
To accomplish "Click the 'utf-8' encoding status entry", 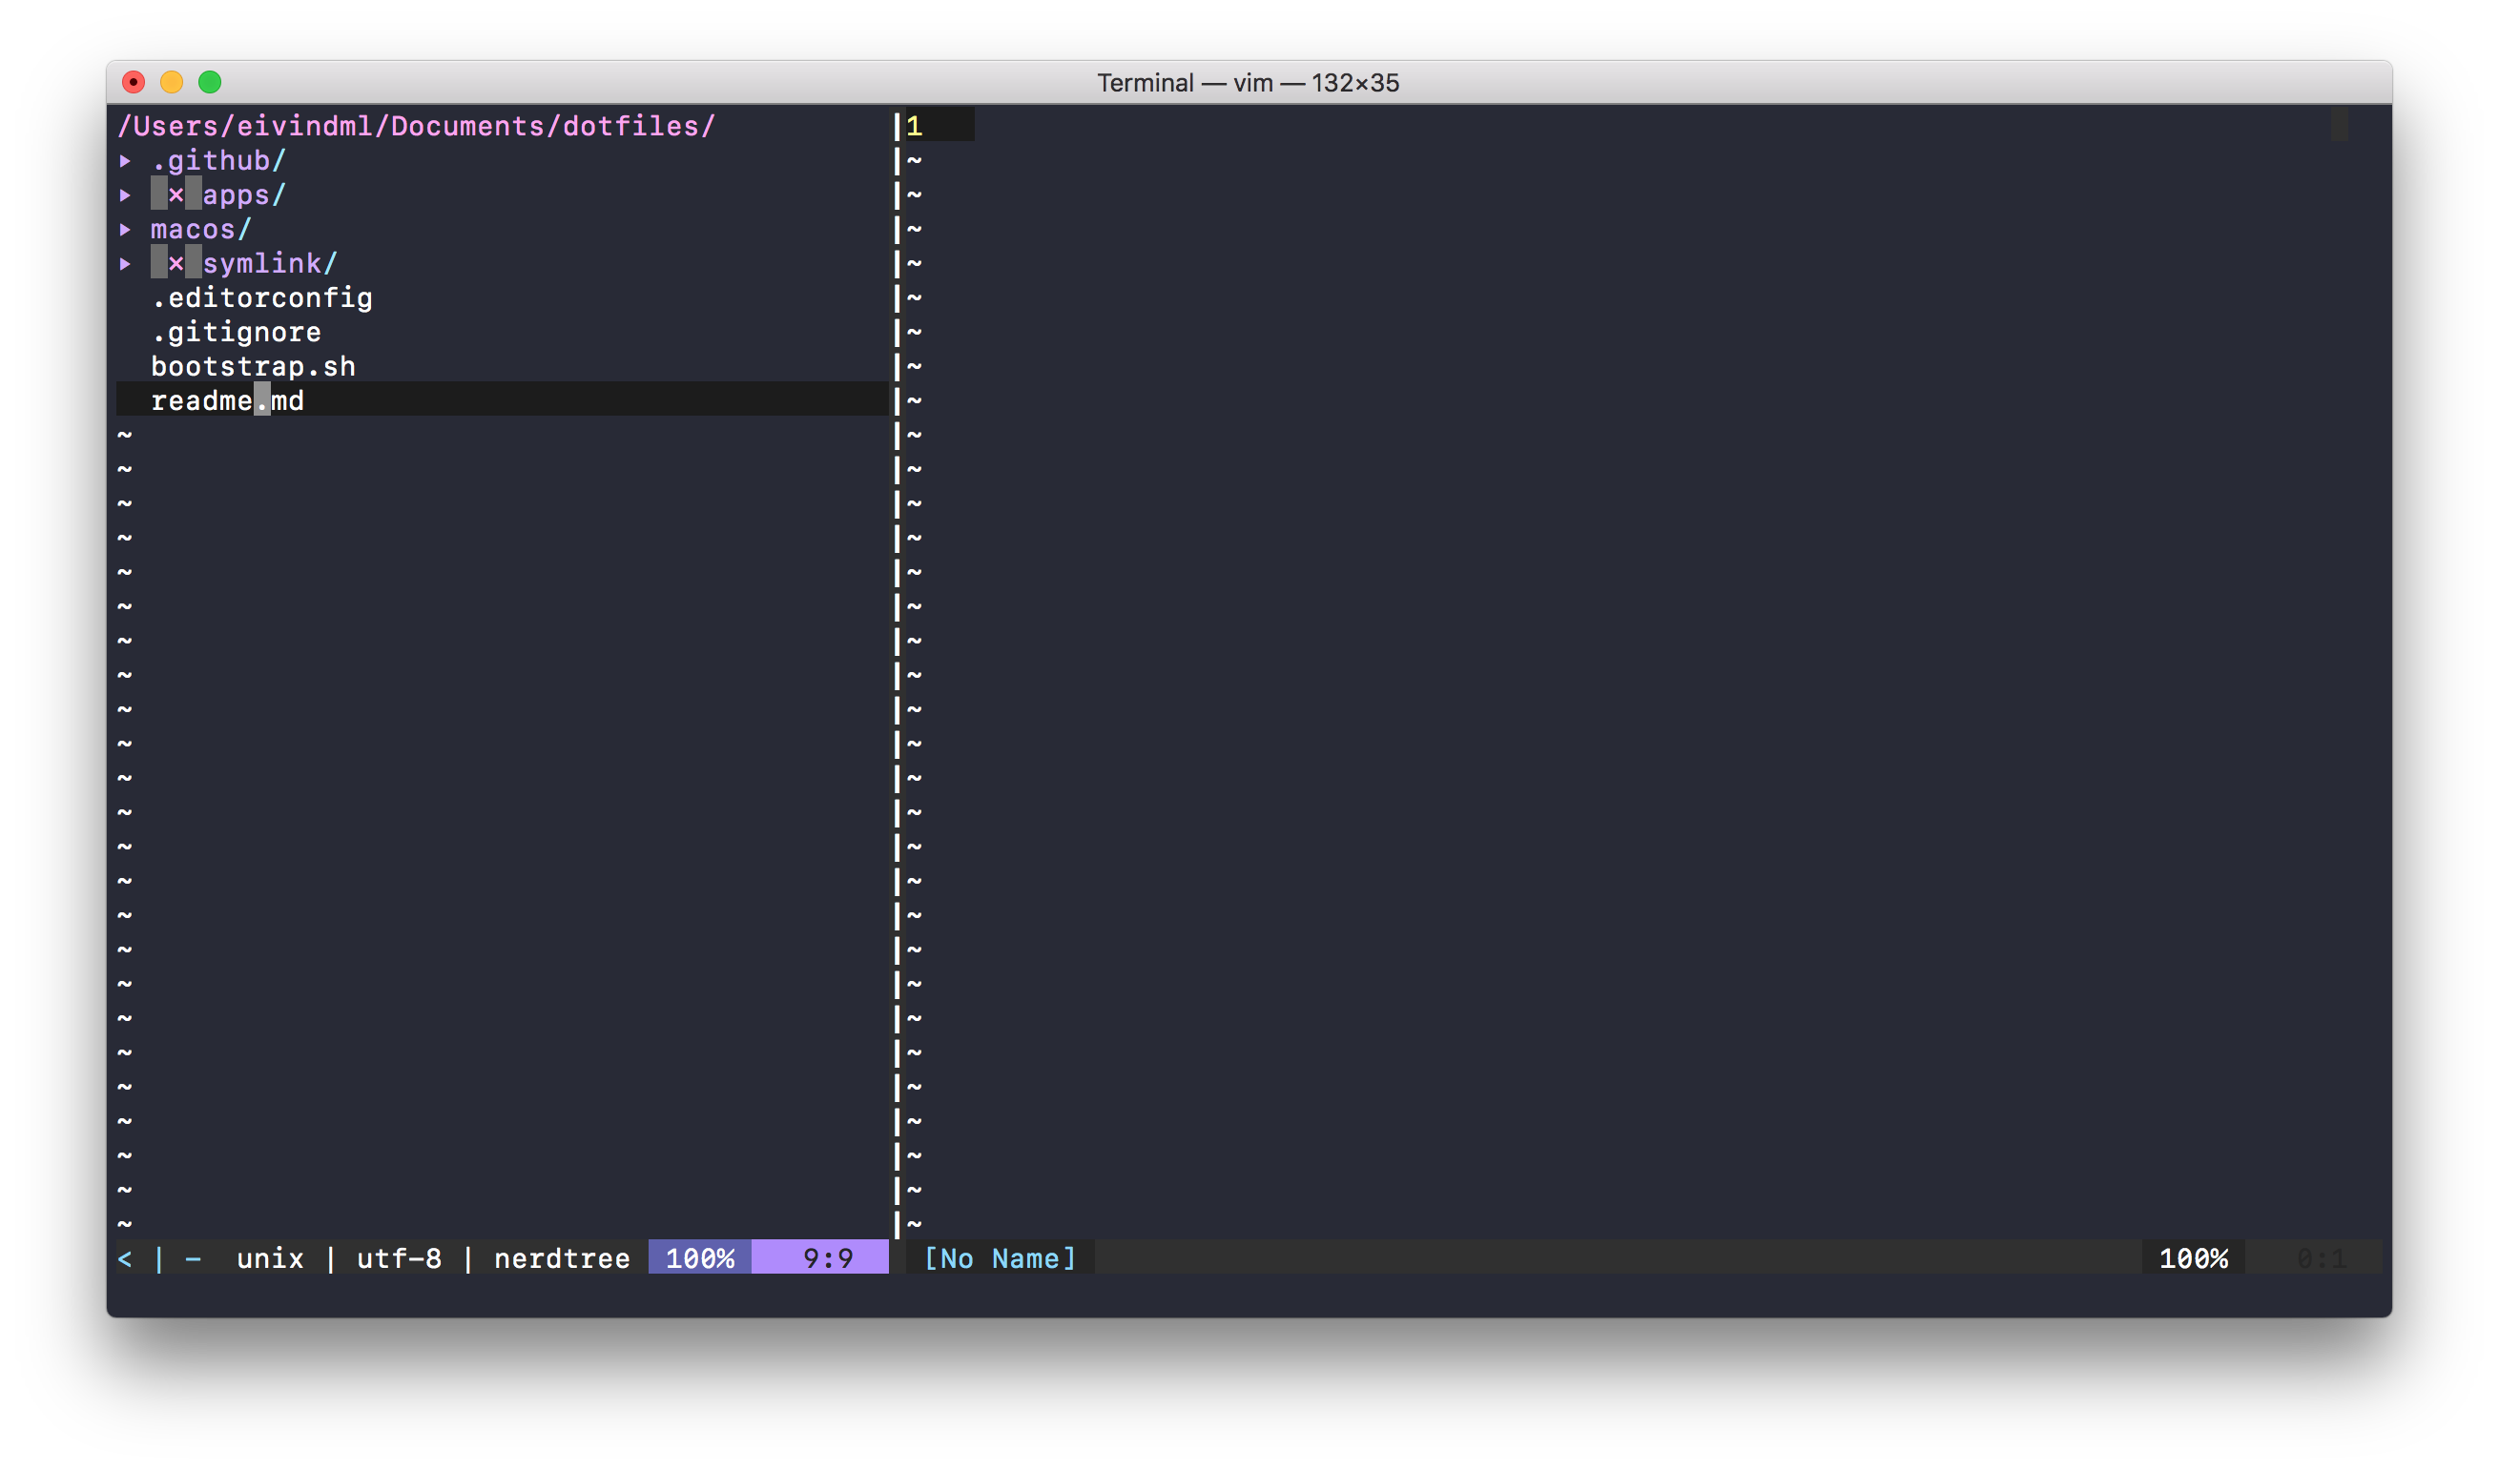I will 399,1257.
